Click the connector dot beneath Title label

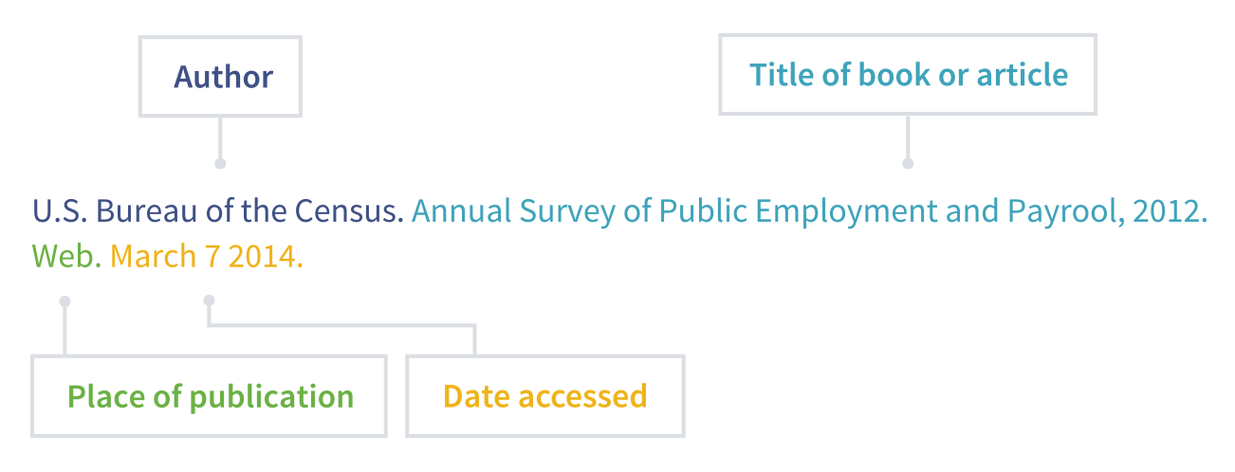click(908, 164)
